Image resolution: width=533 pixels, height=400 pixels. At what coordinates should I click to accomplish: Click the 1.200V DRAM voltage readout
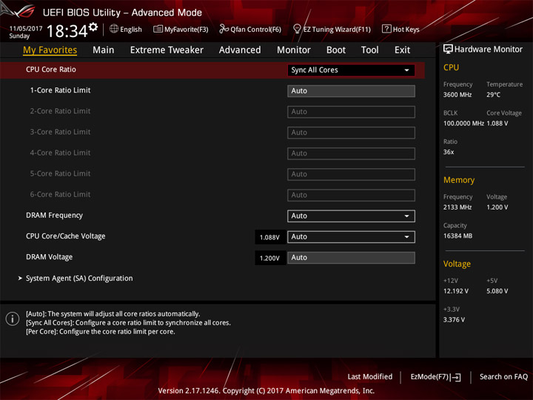pyautogui.click(x=270, y=259)
